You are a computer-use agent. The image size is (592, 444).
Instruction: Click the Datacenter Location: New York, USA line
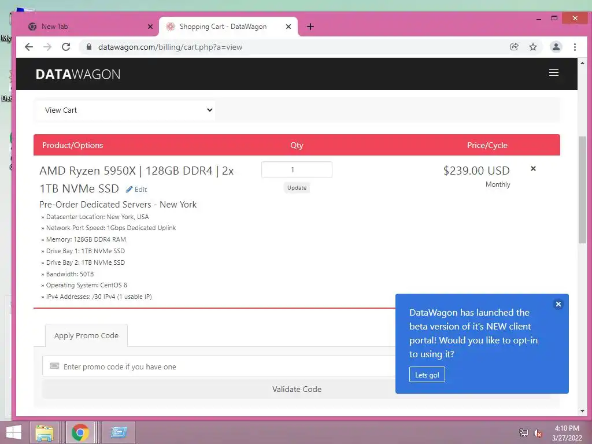(95, 217)
